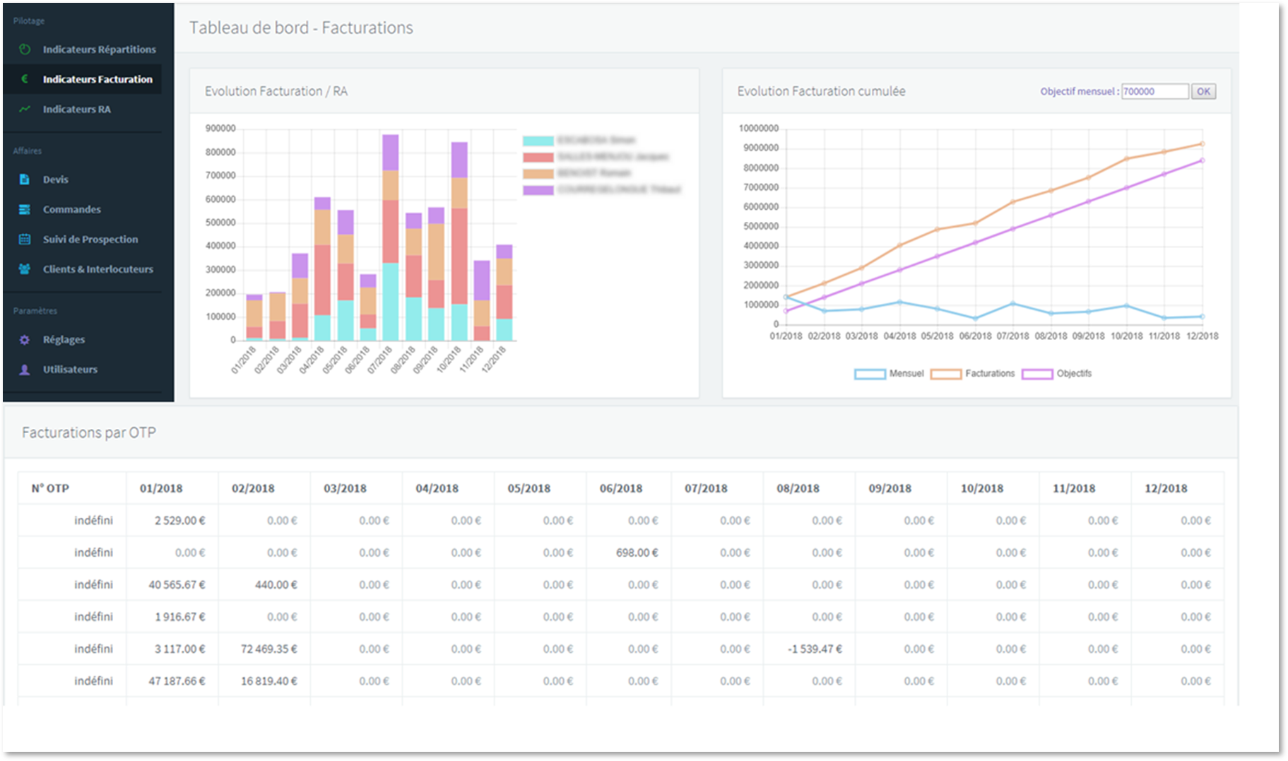Click the Clients & Interlocuteurs people icon
Viewport: 1288px width, 761px height.
point(25,269)
